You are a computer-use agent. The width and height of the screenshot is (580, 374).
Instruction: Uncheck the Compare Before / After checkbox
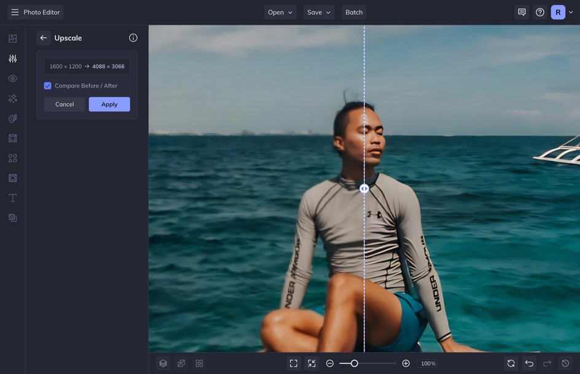click(x=48, y=86)
